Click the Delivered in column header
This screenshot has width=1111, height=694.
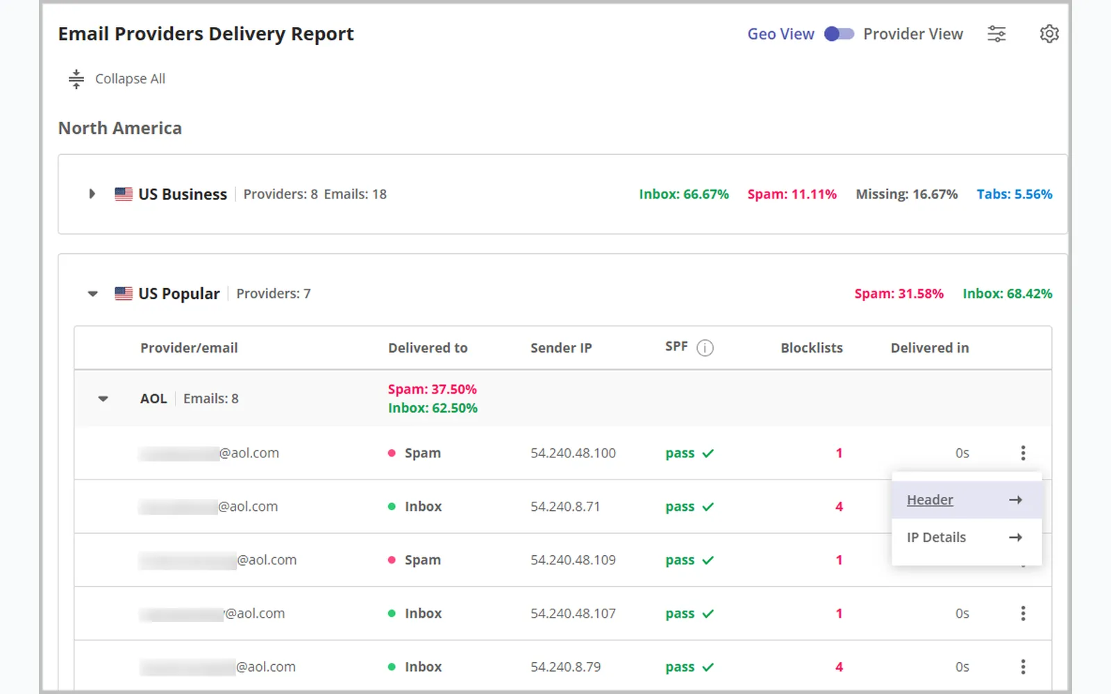(930, 348)
